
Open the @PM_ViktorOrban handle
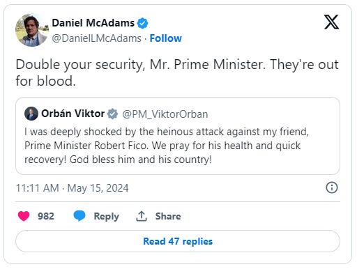coord(165,114)
